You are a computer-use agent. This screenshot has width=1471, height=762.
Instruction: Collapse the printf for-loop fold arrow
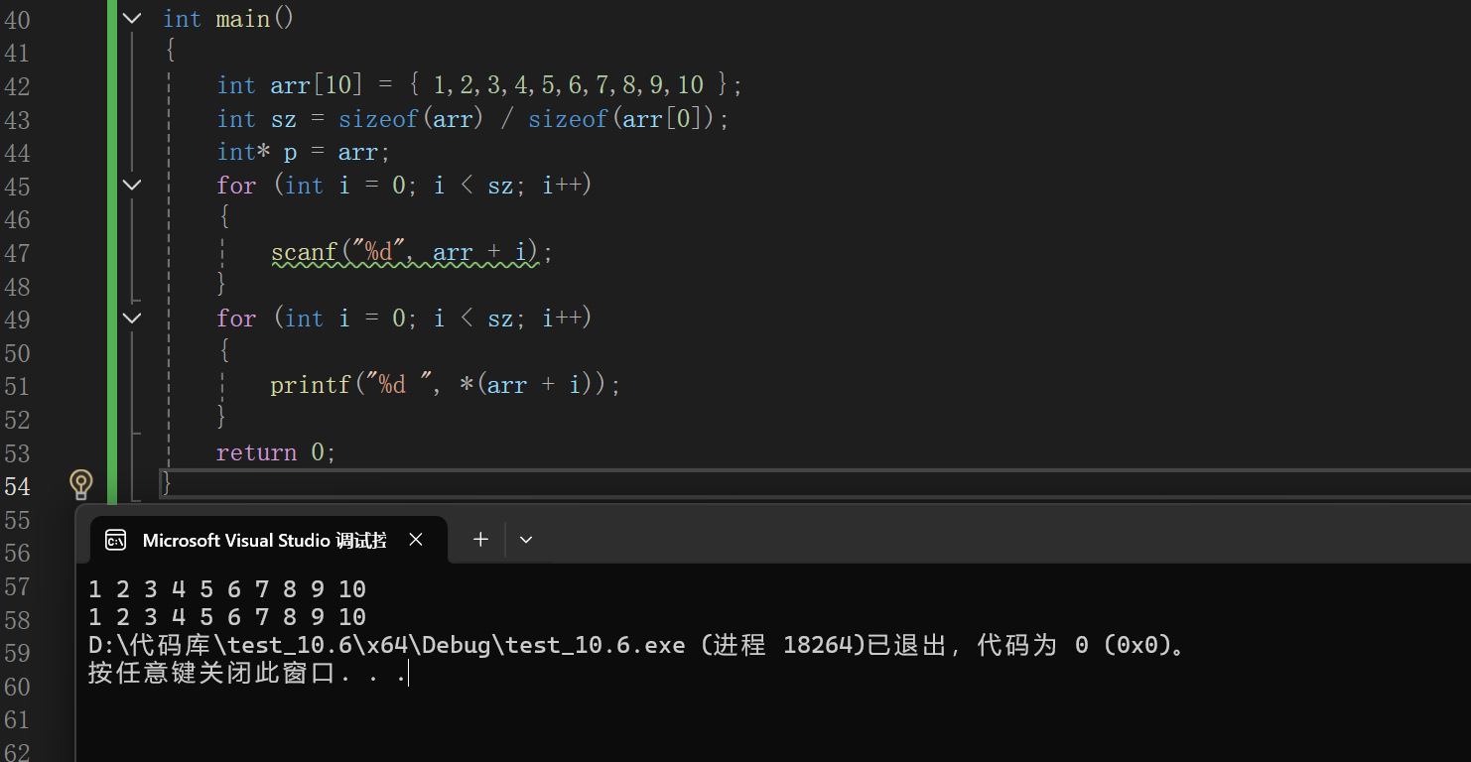click(132, 317)
